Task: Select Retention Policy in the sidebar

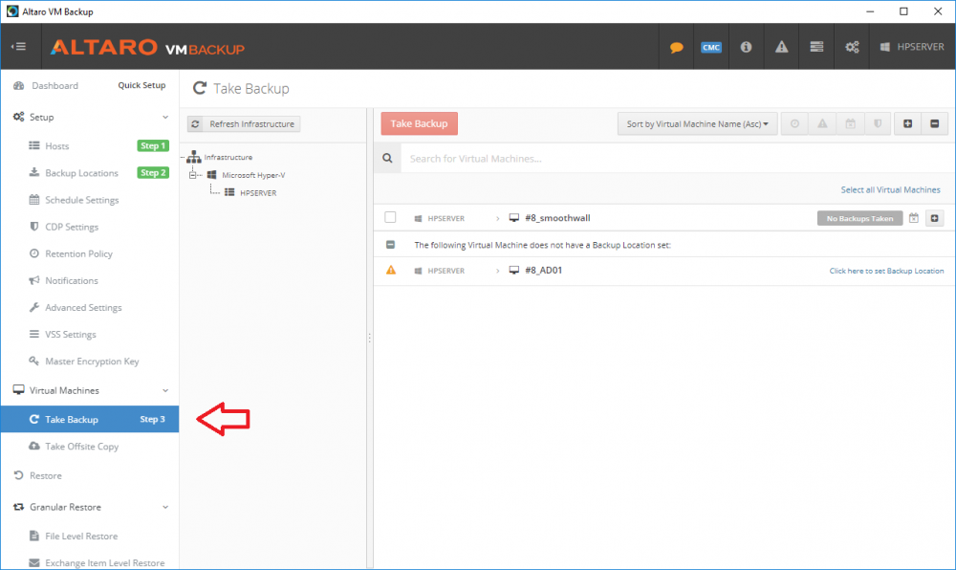Action: tap(78, 253)
